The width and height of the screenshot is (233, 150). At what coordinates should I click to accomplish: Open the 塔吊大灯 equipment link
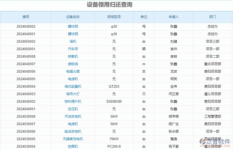pos(73,94)
